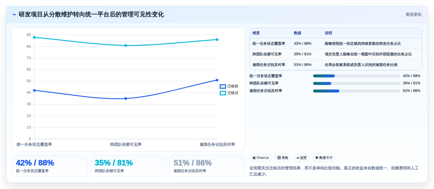Click the 逾期任务识别及时率 progress bar
This screenshot has width=434, height=189.
pyautogui.click(x=357, y=91)
